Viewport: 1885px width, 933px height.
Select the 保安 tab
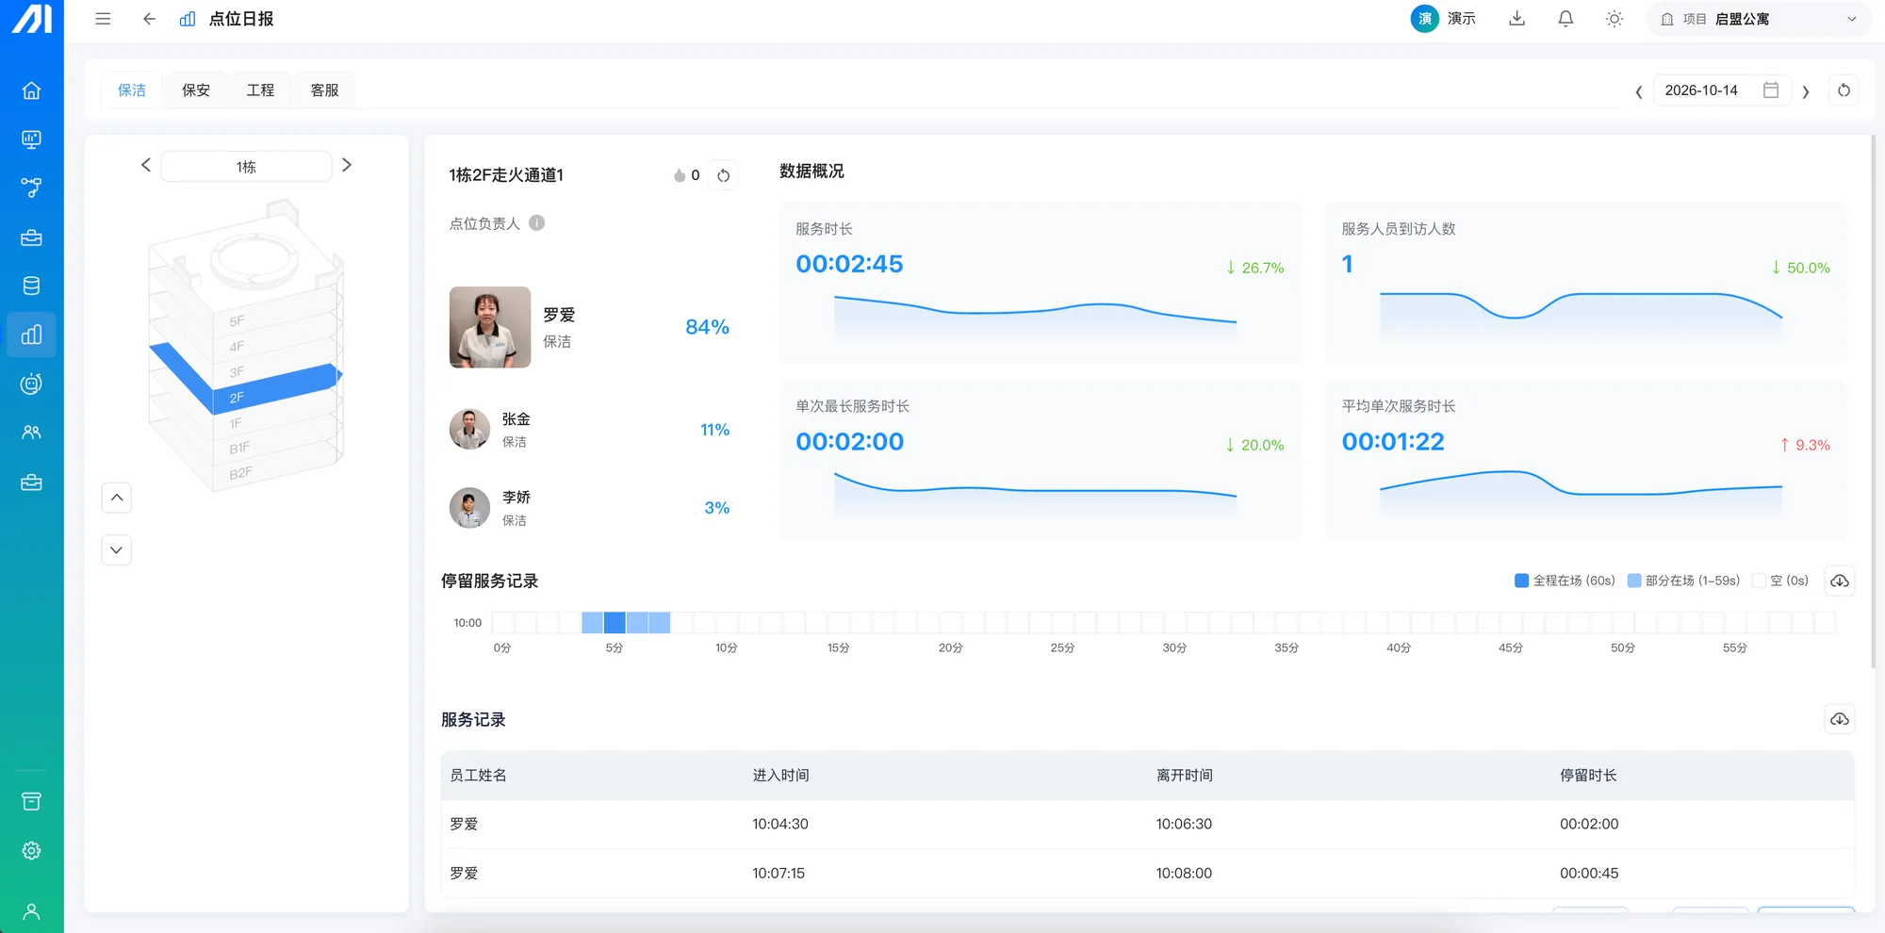point(196,90)
